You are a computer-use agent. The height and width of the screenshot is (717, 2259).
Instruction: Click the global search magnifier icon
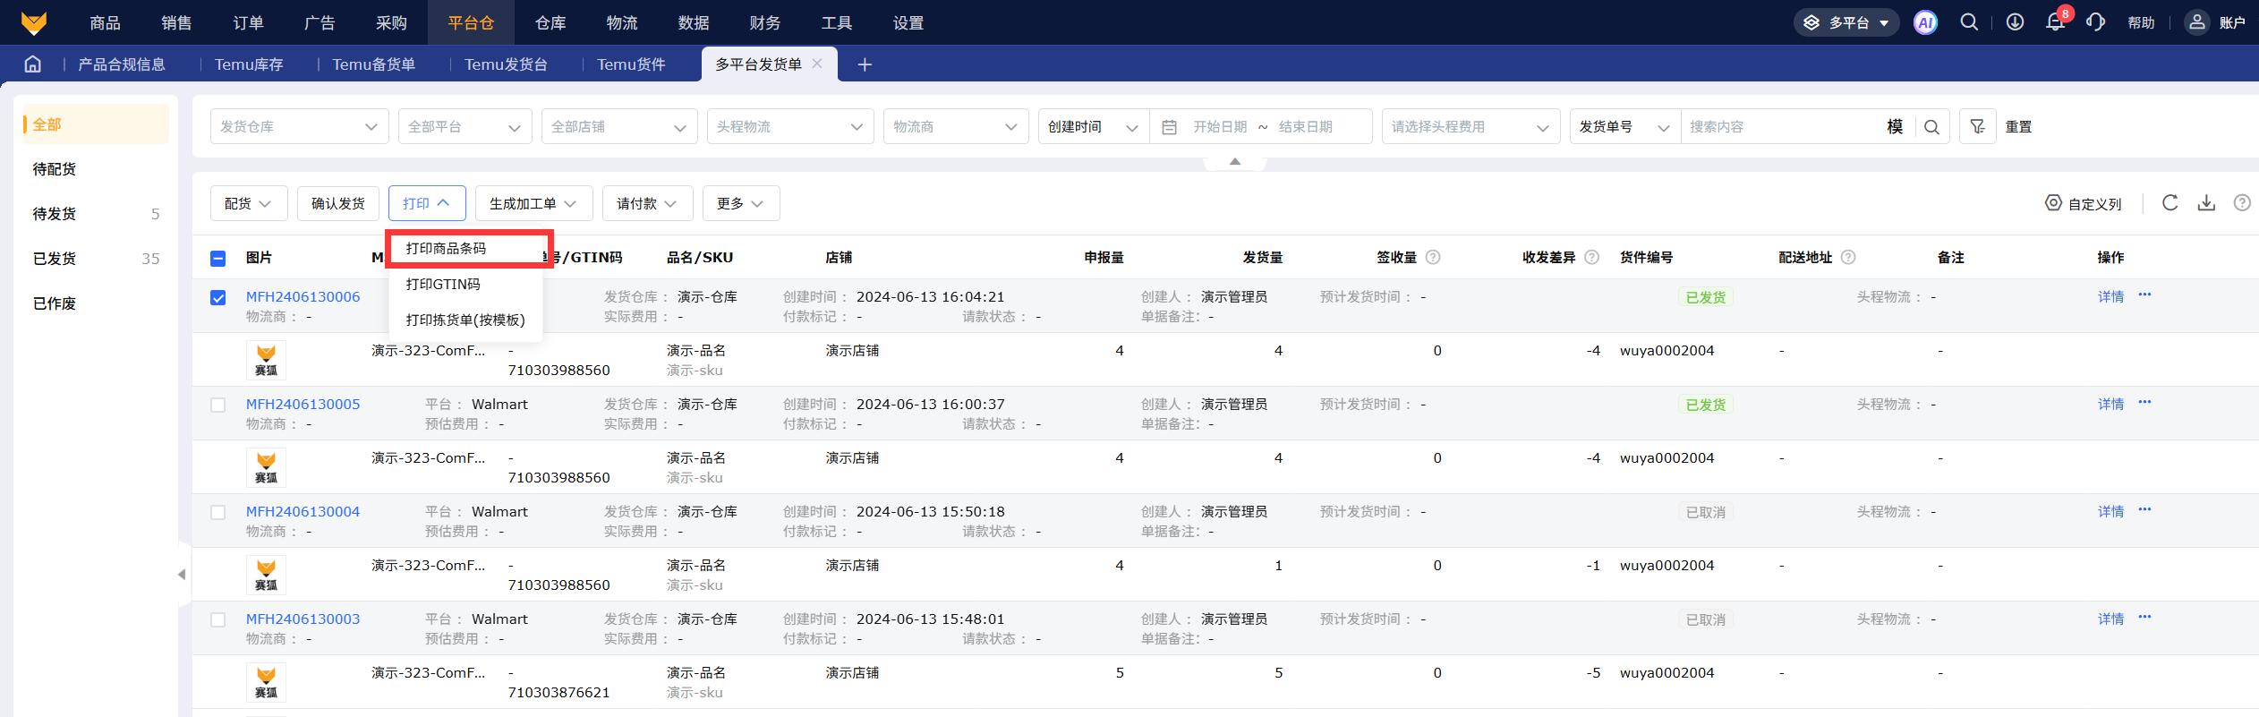(1969, 22)
